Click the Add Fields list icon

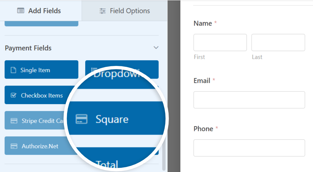pos(20,11)
